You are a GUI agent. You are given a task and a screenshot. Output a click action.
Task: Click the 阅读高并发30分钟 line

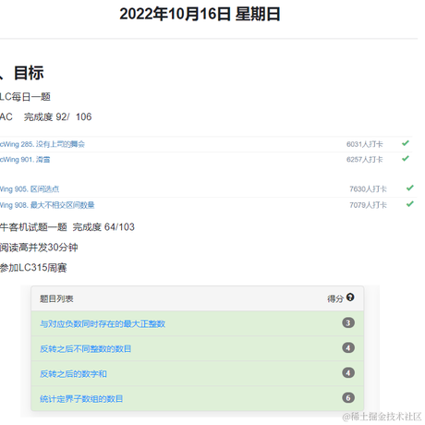[x=39, y=248]
